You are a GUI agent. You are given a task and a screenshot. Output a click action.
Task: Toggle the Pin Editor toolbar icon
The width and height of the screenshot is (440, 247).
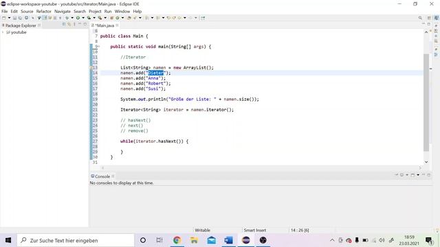pyautogui.click(x=203, y=18)
